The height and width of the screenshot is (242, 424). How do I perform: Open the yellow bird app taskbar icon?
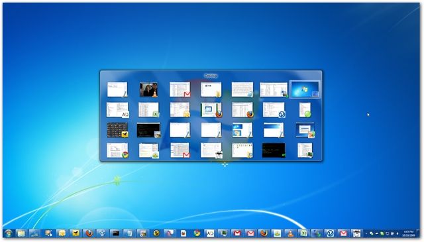[x=75, y=233]
